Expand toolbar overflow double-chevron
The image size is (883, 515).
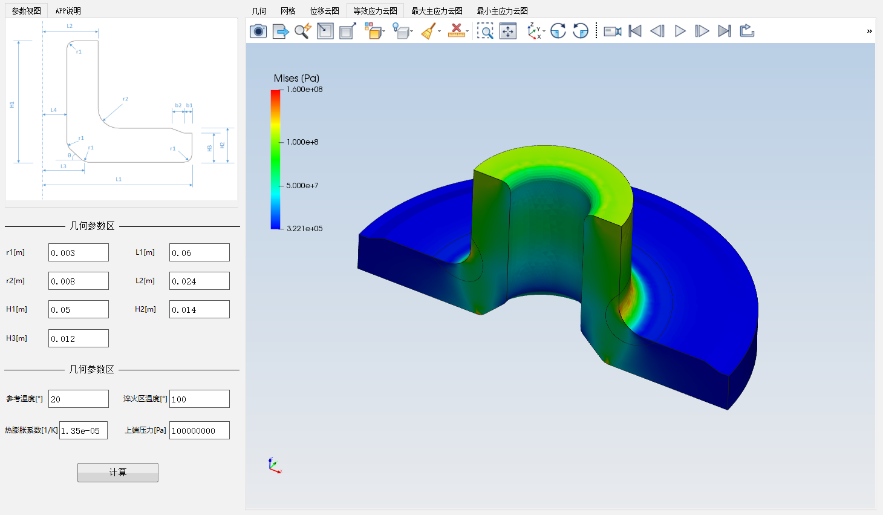pos(869,31)
